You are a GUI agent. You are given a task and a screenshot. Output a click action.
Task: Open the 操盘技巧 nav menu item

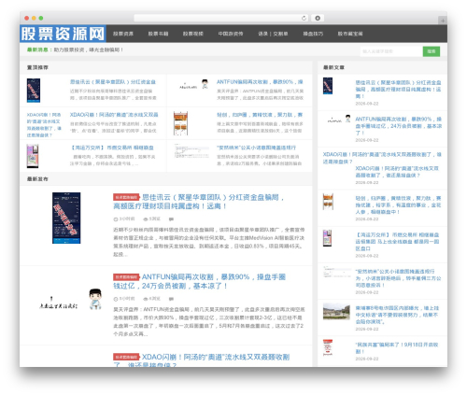313,34
